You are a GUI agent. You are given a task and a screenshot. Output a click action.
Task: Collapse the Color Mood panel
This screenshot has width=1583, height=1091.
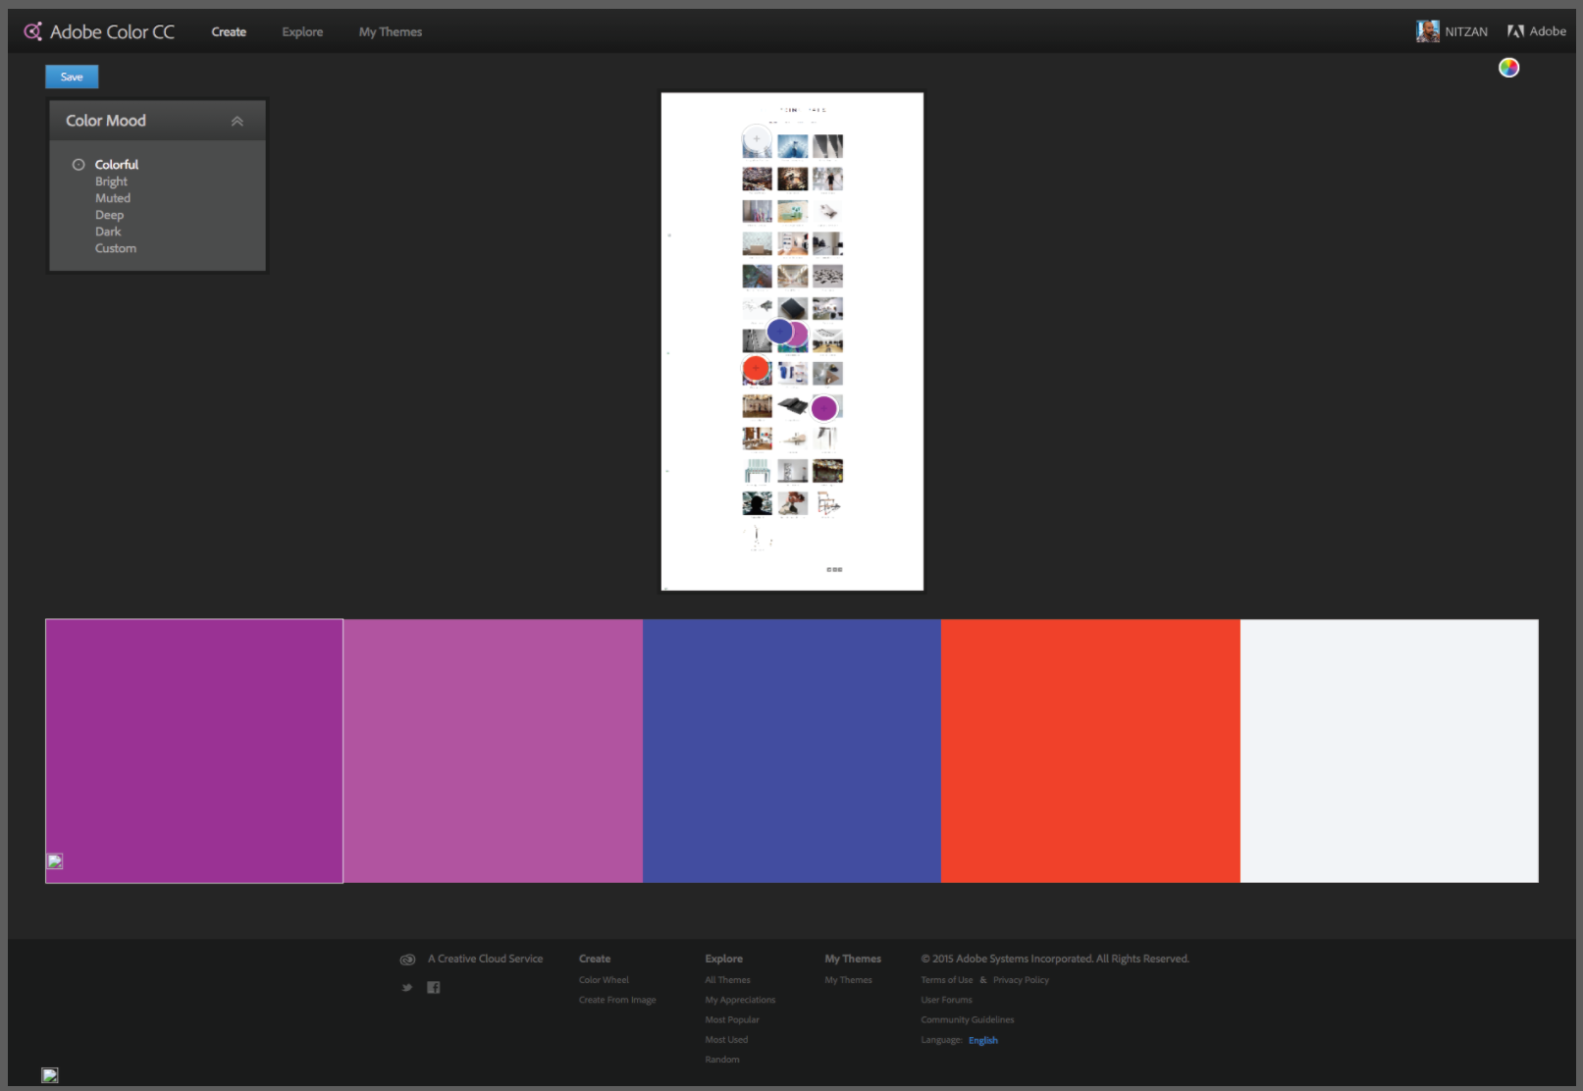coord(237,122)
